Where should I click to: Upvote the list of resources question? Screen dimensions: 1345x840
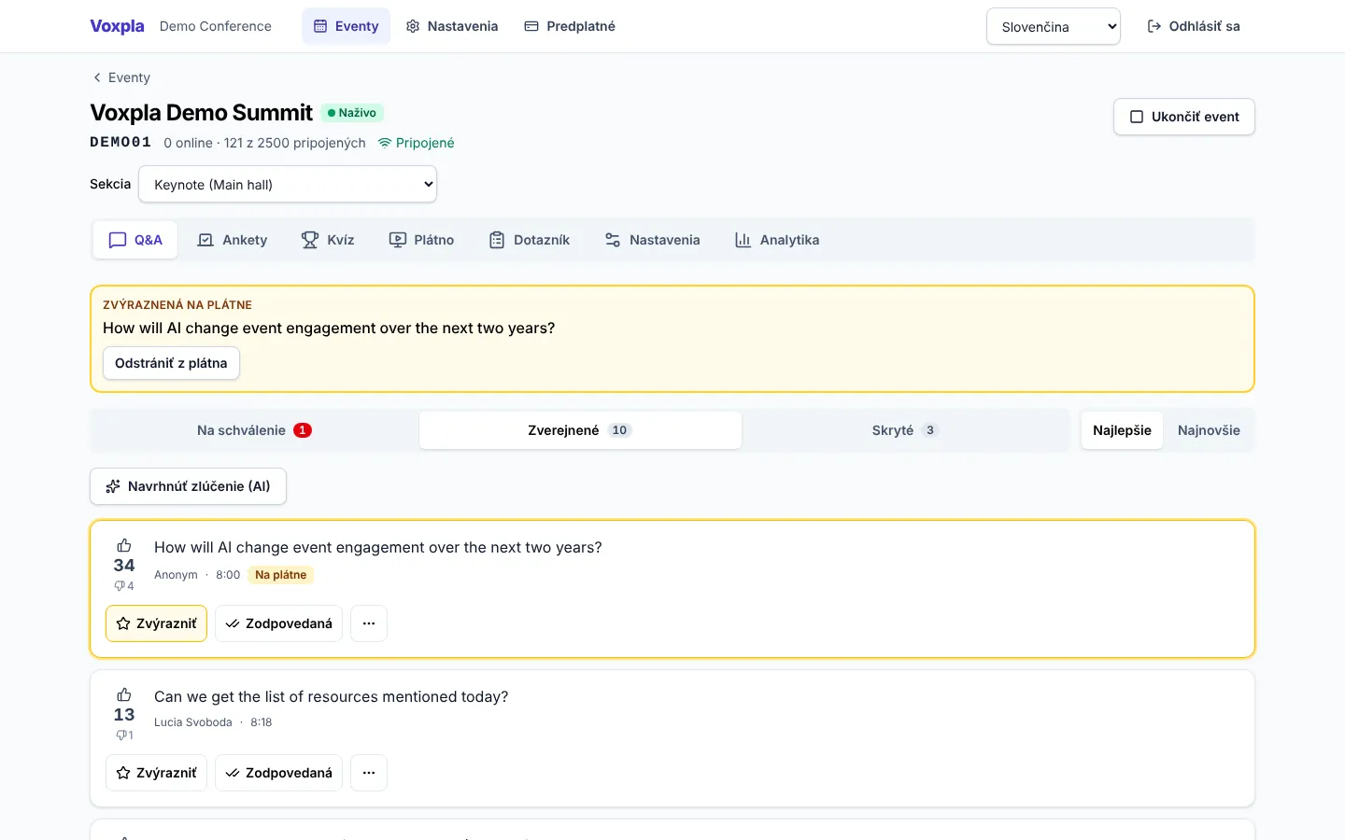point(124,695)
